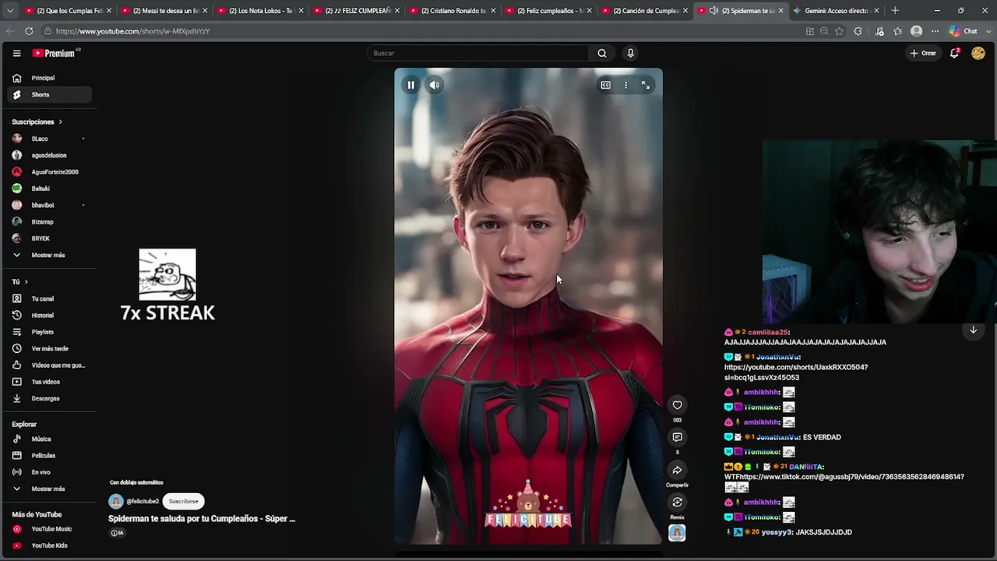Switch to 'Messi te desea' tab

click(x=165, y=11)
